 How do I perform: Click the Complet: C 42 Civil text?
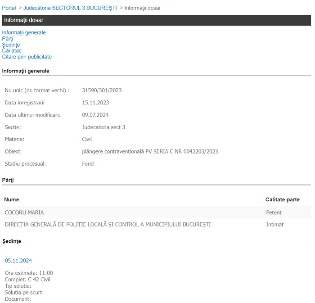click(x=27, y=280)
